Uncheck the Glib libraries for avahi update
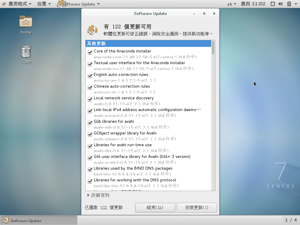Image resolution: width=300 pixels, height=225 pixels. tap(90, 122)
